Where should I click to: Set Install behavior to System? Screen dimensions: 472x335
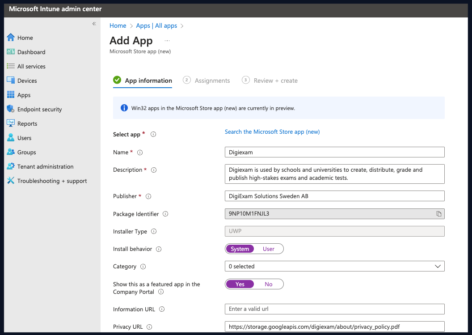[x=240, y=249]
